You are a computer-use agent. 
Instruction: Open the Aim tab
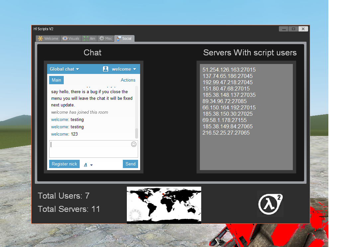(89, 38)
